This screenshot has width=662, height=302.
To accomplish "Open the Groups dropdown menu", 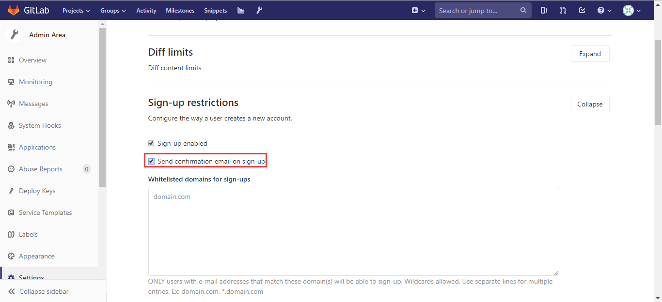I will pyautogui.click(x=113, y=10).
